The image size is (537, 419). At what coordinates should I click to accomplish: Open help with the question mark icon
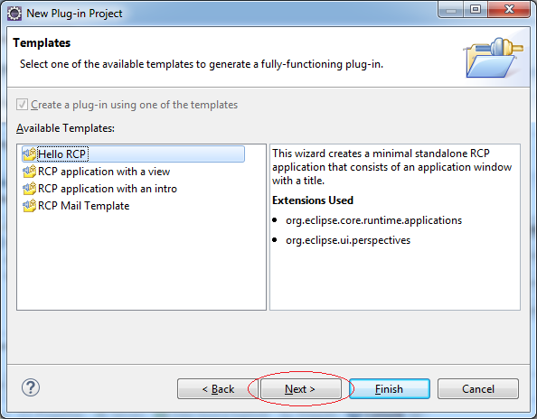pos(31,387)
